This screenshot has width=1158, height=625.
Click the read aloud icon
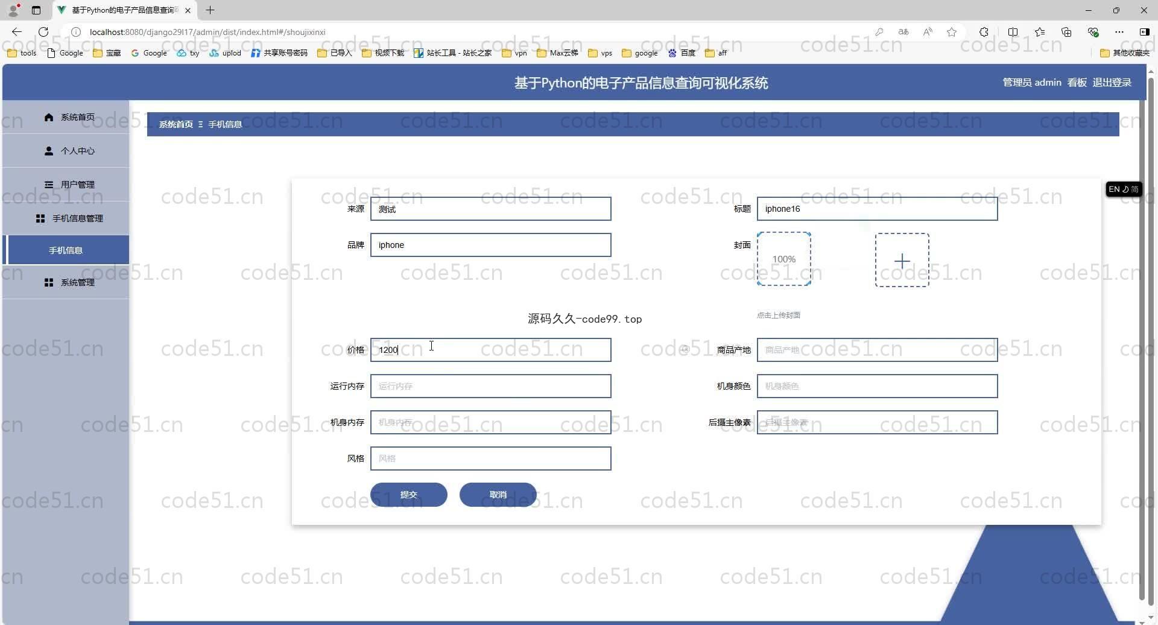[928, 32]
